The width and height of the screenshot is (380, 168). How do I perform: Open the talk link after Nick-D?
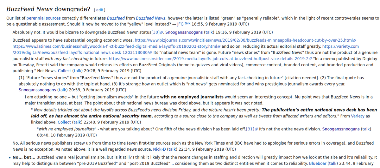[x=172, y=149]
